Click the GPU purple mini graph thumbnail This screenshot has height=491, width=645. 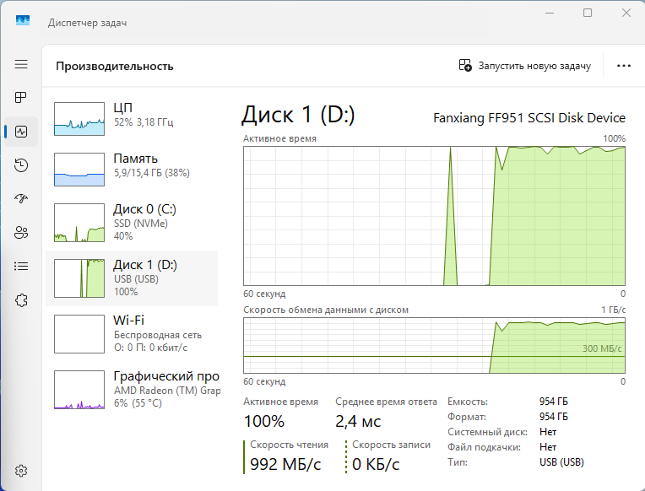(79, 390)
